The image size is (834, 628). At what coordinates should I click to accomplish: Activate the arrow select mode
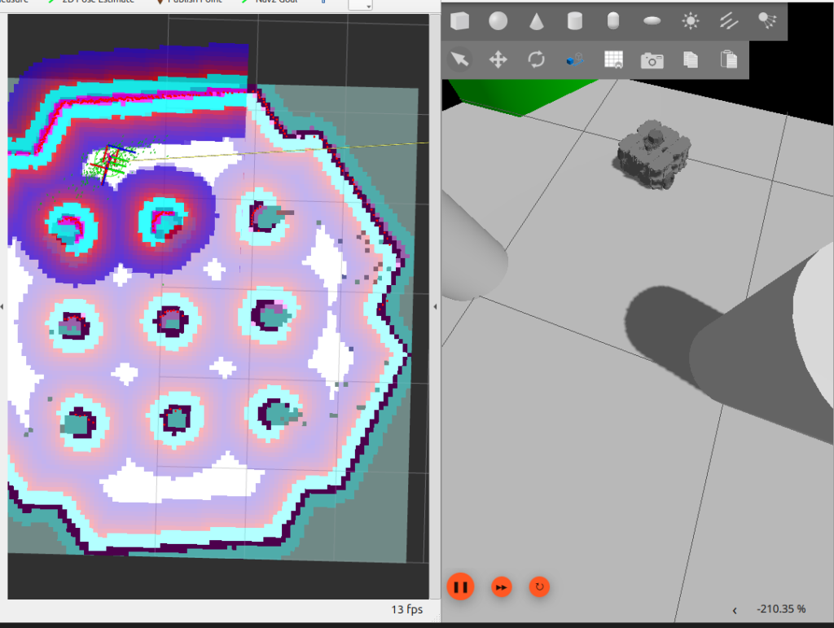(460, 59)
